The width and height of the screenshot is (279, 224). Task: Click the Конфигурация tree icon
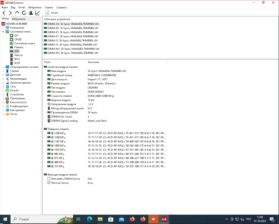(x=7, y=106)
